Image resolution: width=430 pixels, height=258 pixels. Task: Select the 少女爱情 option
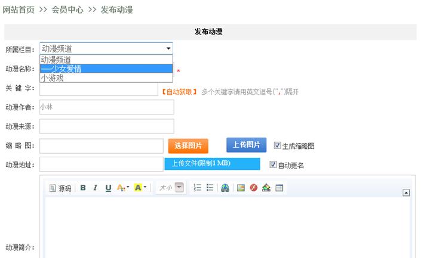click(x=106, y=69)
